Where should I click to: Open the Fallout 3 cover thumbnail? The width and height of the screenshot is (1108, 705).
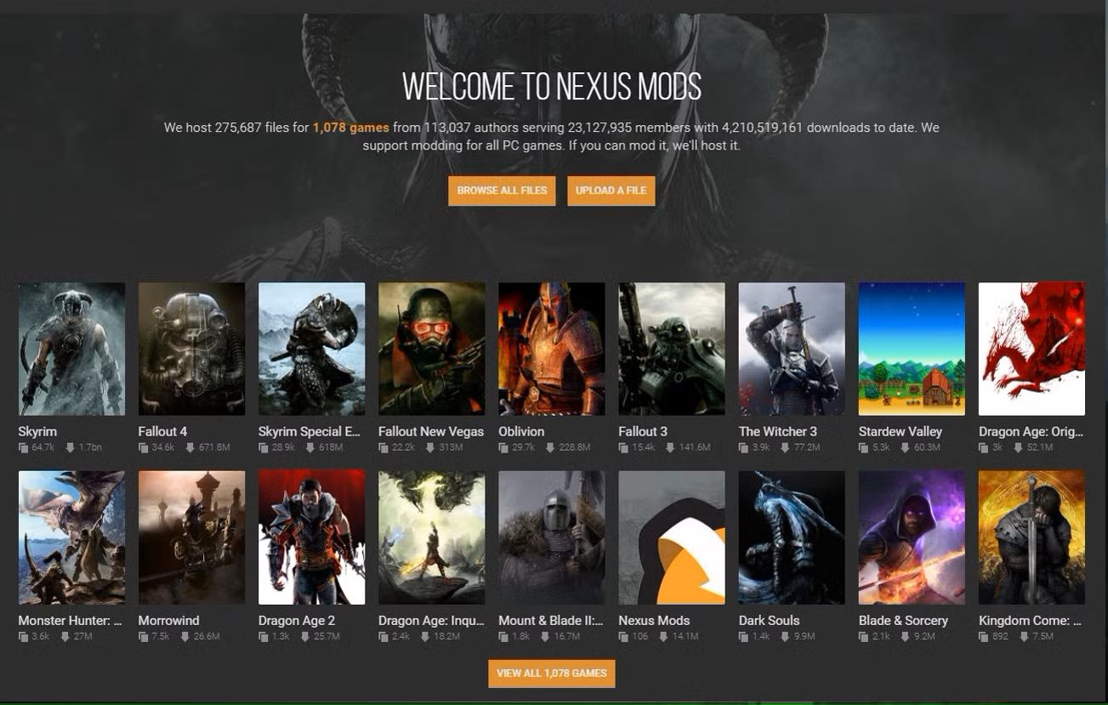(x=672, y=349)
